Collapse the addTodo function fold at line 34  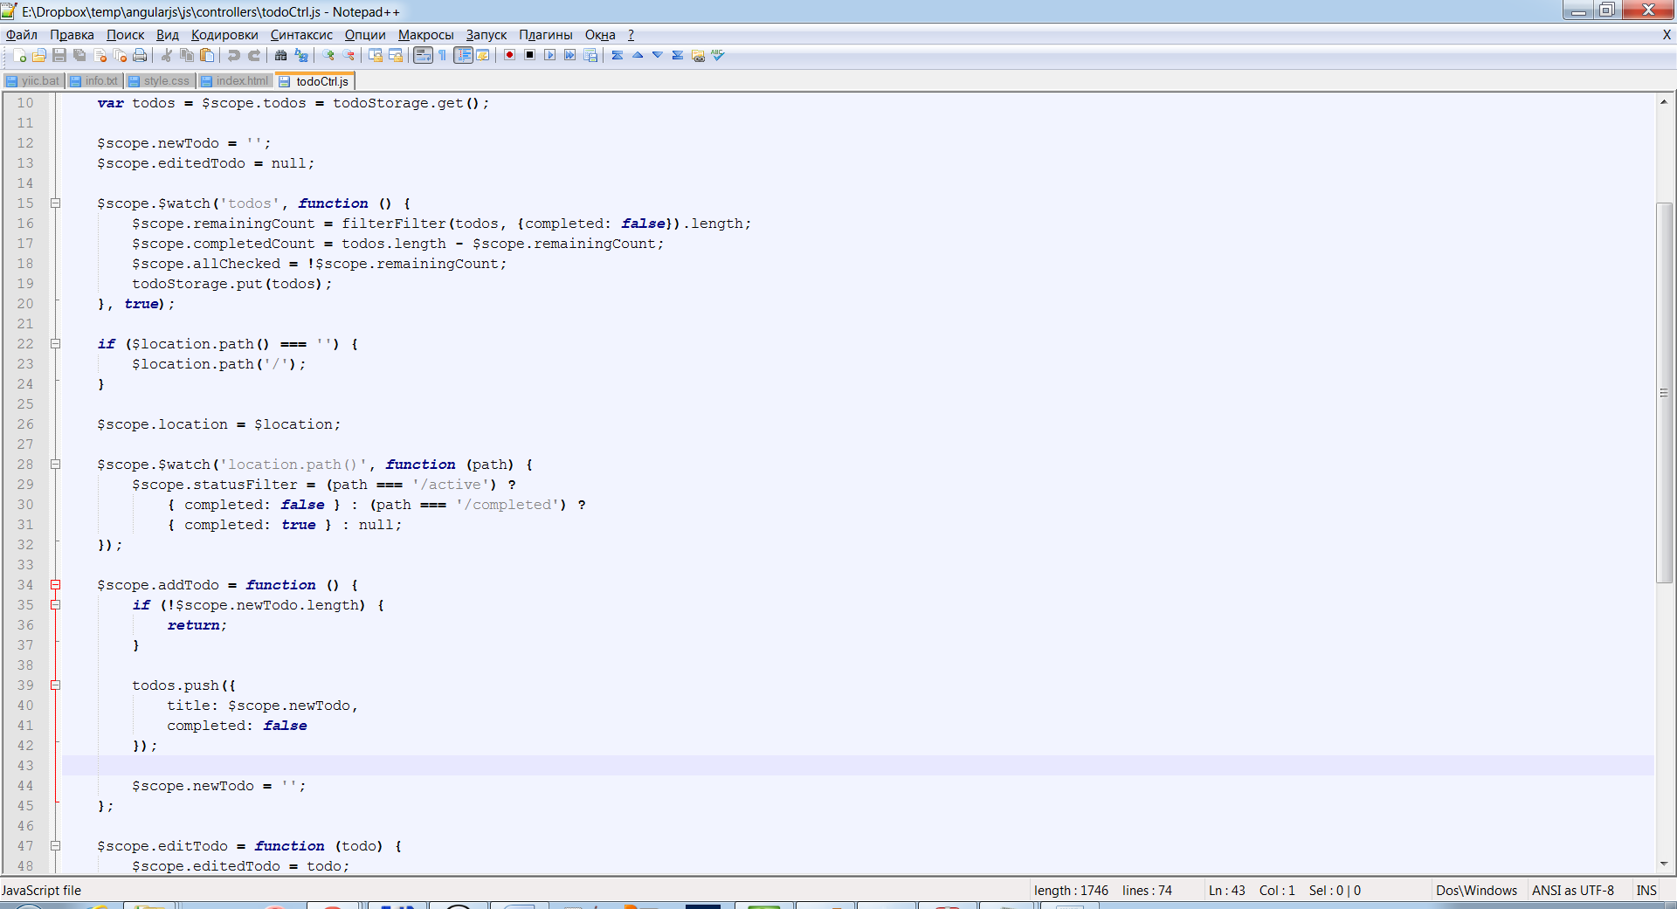pos(55,585)
